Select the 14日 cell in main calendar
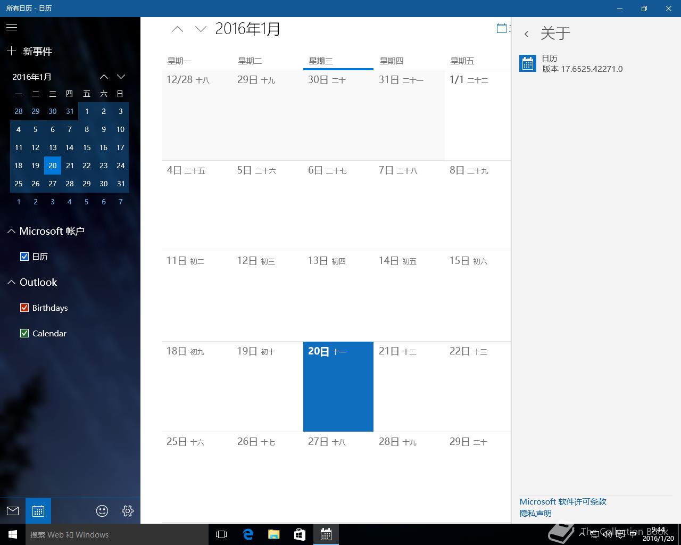This screenshot has height=545, width=681. [x=409, y=296]
